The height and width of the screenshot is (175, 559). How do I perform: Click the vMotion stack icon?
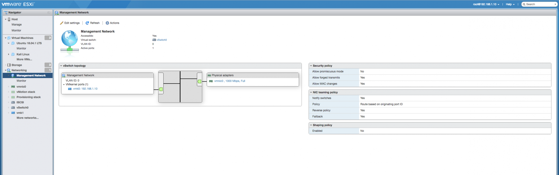pyautogui.click(x=13, y=92)
